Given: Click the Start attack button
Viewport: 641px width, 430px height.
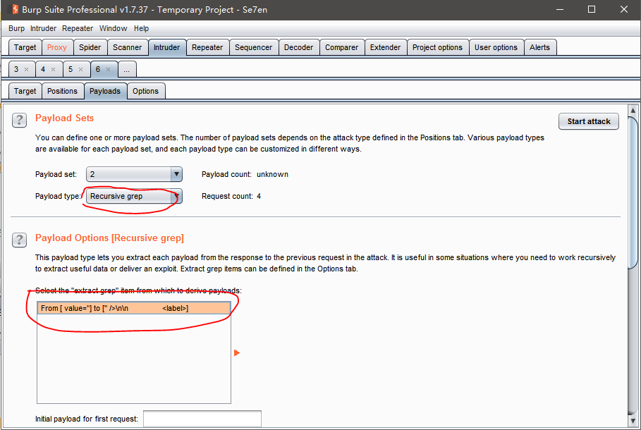Looking at the screenshot, I should (x=589, y=121).
